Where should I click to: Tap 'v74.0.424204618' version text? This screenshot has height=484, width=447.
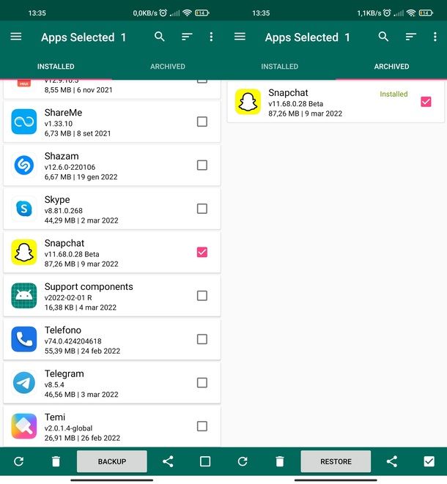click(73, 341)
